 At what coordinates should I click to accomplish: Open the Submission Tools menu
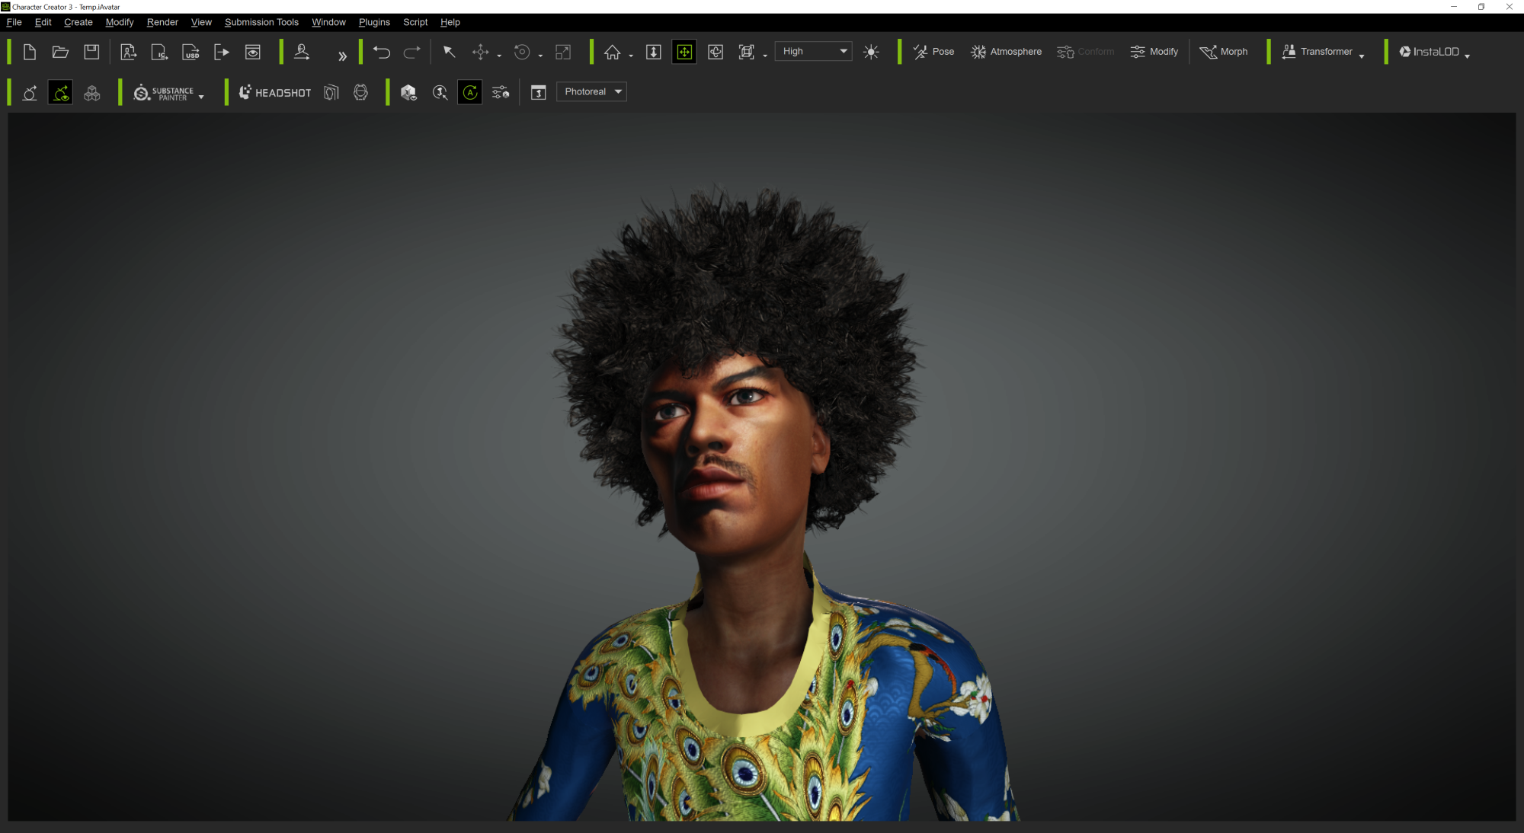tap(261, 22)
